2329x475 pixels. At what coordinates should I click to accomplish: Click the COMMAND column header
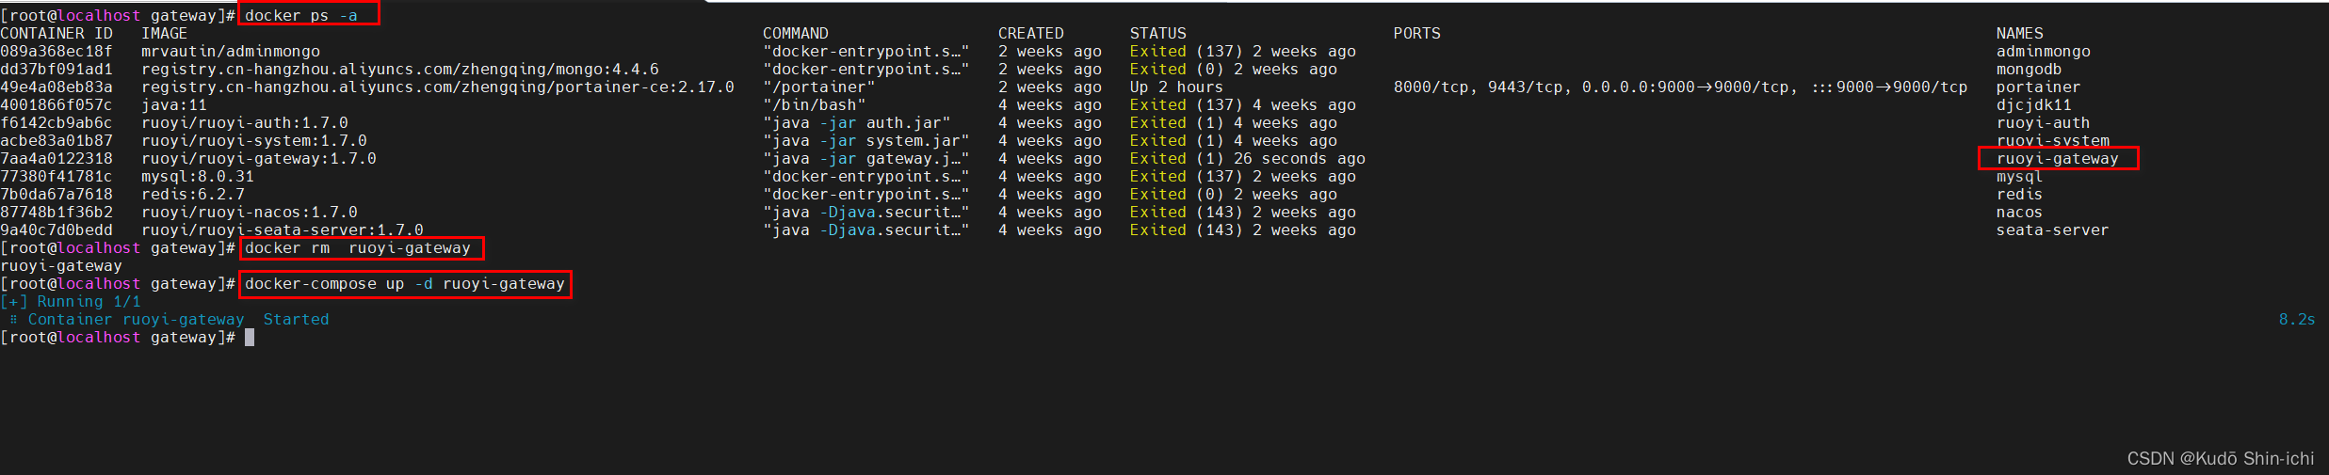(x=796, y=34)
